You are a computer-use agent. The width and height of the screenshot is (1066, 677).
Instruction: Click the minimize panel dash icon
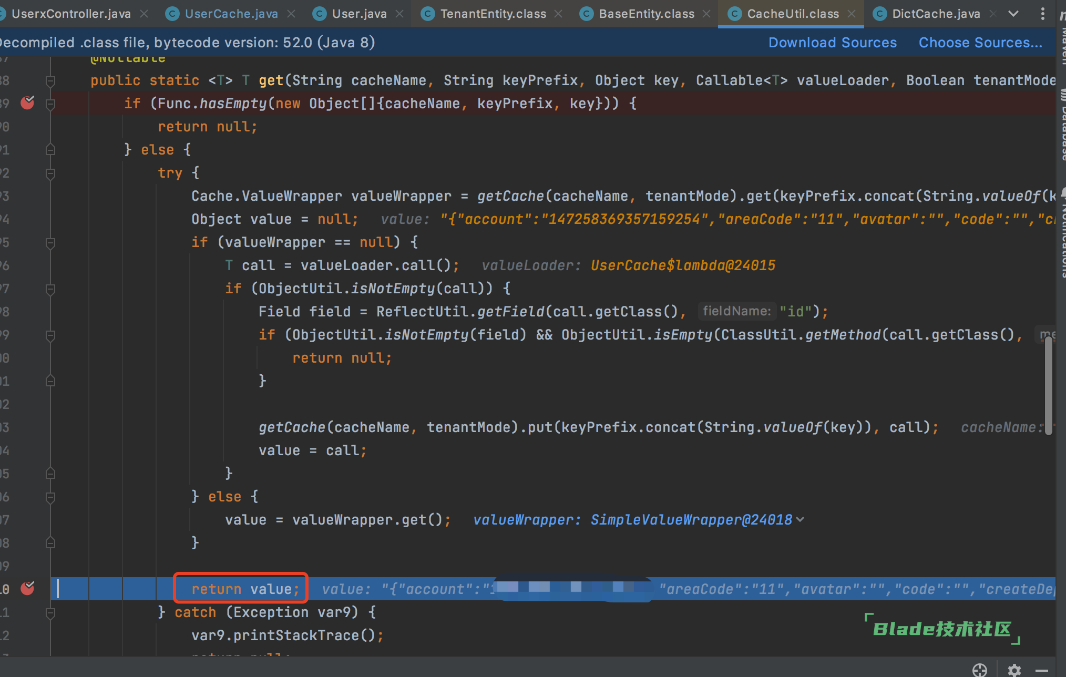(1042, 670)
